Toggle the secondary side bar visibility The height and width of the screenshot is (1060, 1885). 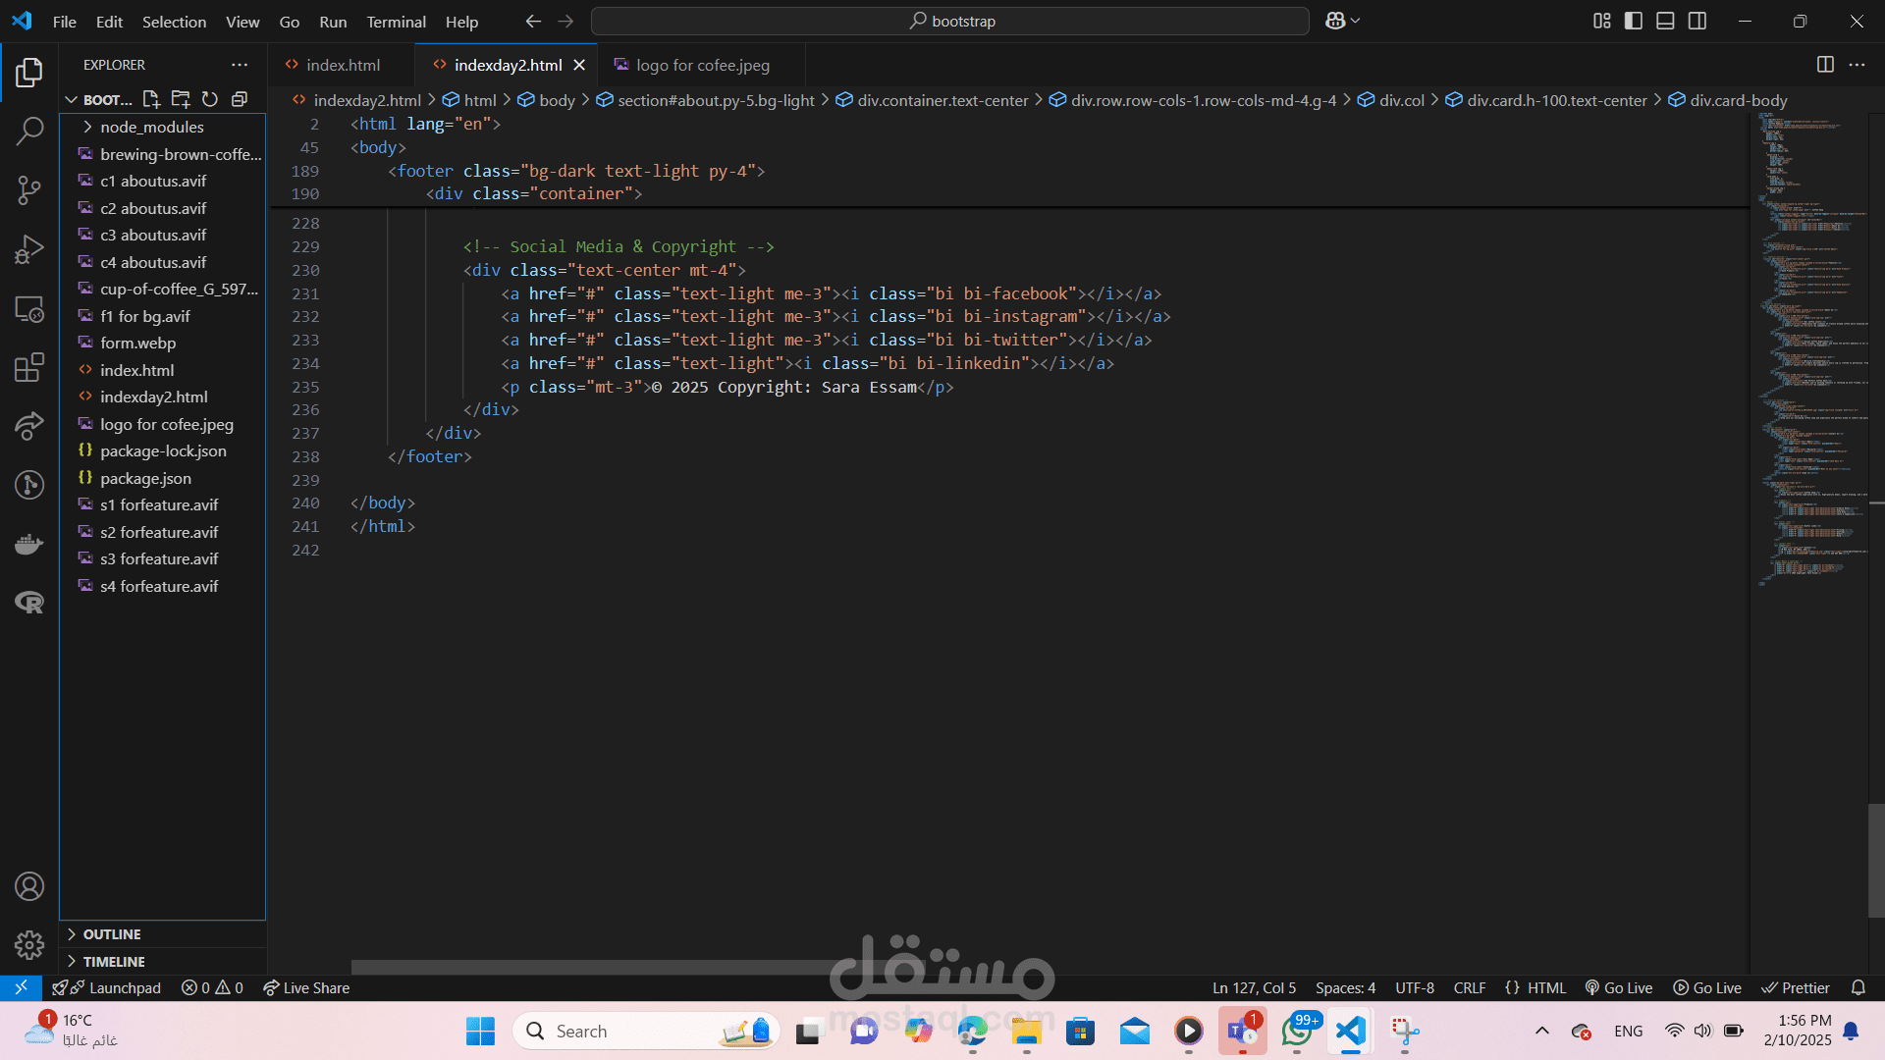click(1697, 21)
